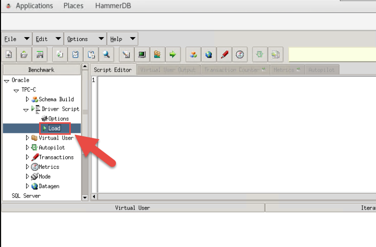Click the Mode tree icon
Viewport: 376px width, 247px height.
tap(35, 176)
